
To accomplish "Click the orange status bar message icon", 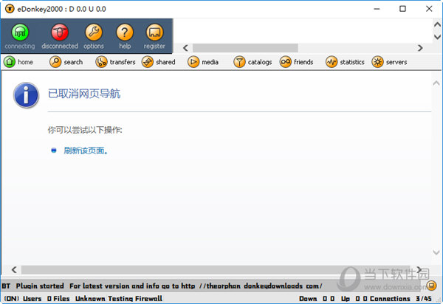I will pos(431,286).
